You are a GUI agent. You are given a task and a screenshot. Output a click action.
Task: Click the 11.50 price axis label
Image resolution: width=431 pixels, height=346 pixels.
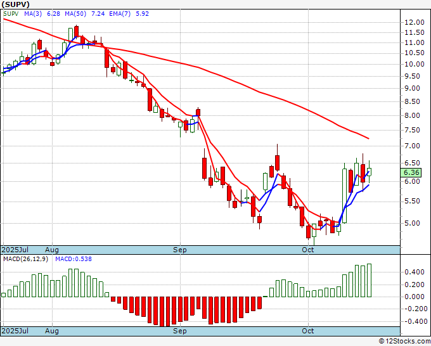pyautogui.click(x=415, y=33)
